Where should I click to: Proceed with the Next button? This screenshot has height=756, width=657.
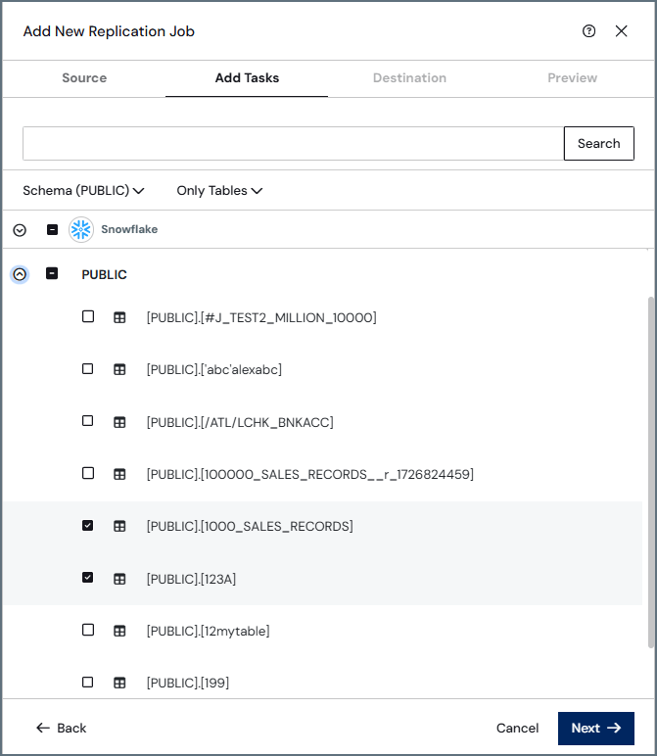[x=595, y=729]
